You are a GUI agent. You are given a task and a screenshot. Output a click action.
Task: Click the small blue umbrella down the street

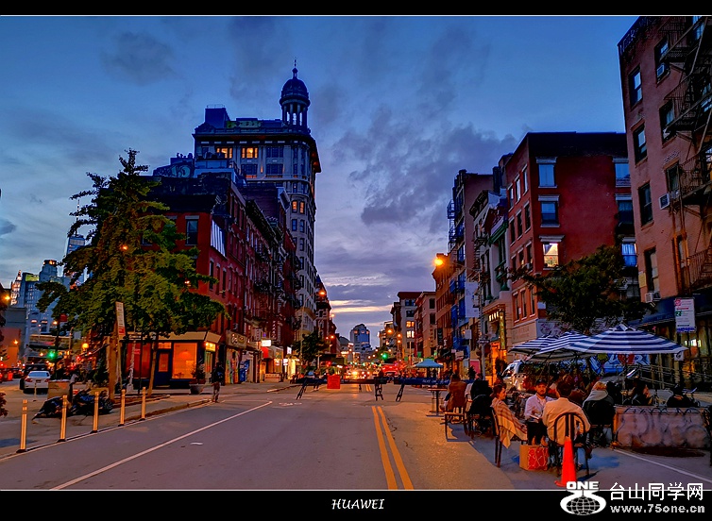[x=428, y=363]
